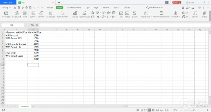This screenshot has height=112, width=211.
Task: Click the redo arrow
Action: pos(38,8)
